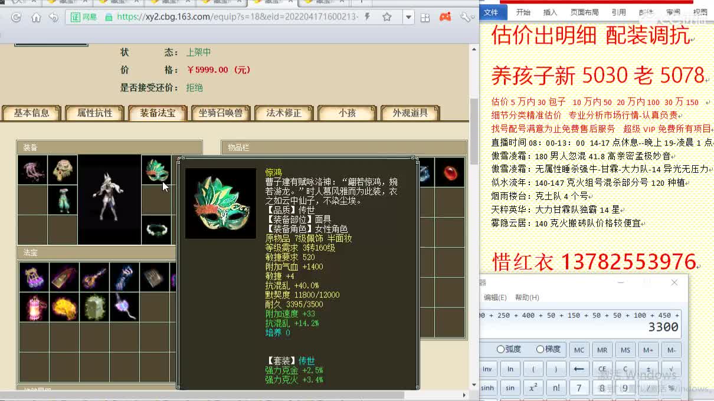Open the browser apps grid icon
The image size is (714, 401).
[425, 18]
